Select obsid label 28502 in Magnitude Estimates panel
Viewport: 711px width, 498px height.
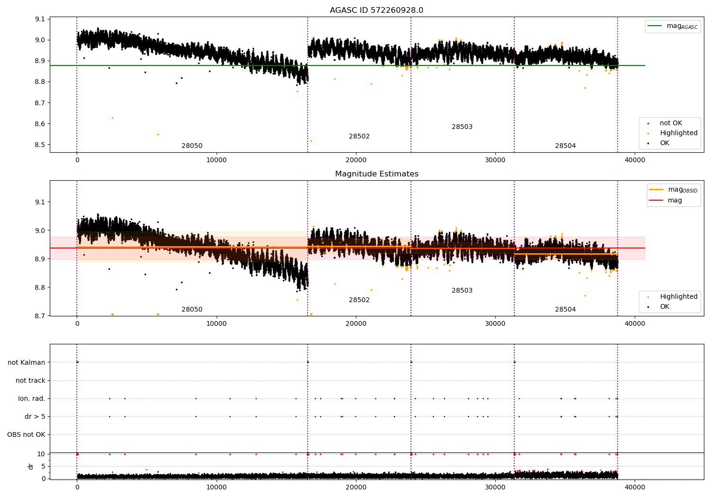359,300
